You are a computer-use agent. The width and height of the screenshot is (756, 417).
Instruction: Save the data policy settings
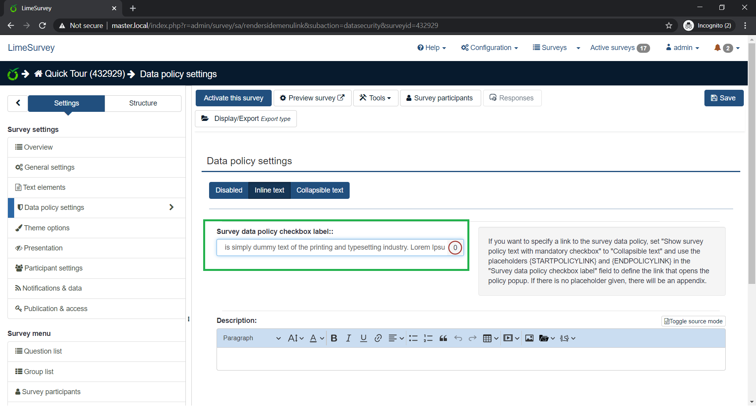[x=724, y=98]
